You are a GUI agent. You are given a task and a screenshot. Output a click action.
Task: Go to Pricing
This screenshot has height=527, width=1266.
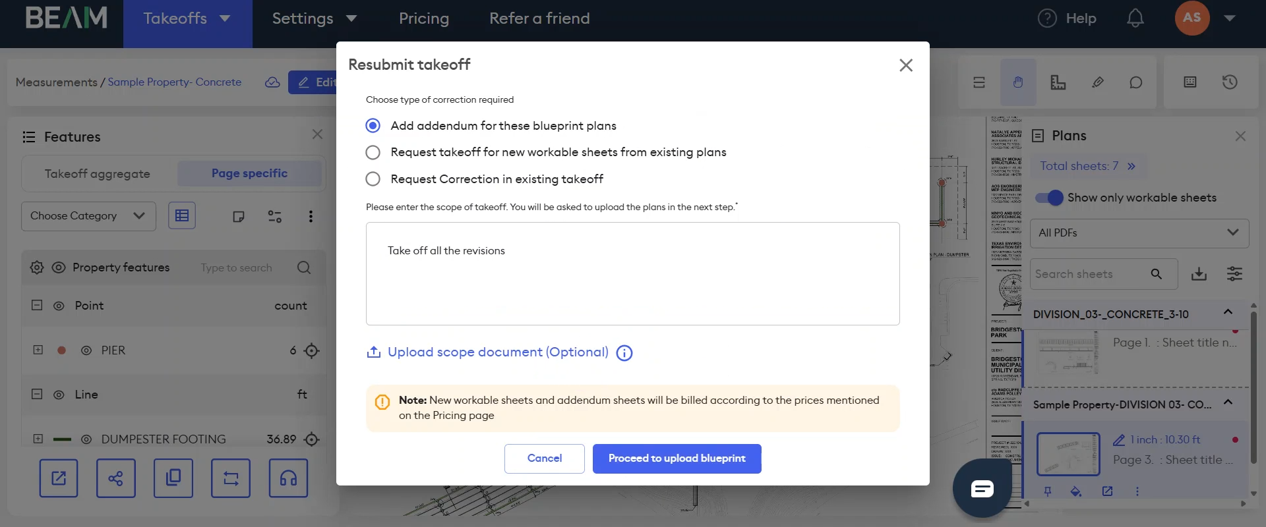click(424, 18)
